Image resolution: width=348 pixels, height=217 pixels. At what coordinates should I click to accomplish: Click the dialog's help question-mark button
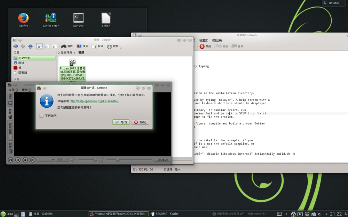137,88
